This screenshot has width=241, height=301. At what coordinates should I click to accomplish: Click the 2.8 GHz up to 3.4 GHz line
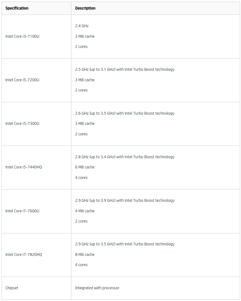click(125, 157)
